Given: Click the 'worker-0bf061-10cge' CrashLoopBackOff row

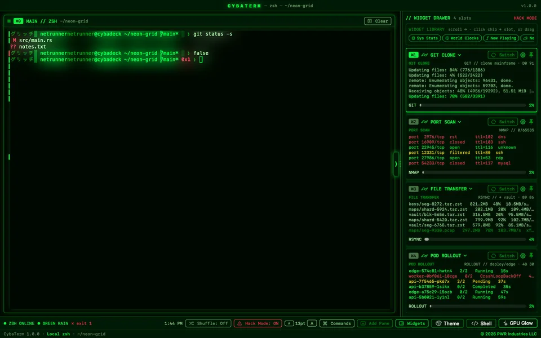Looking at the screenshot, I should (x=470, y=276).
